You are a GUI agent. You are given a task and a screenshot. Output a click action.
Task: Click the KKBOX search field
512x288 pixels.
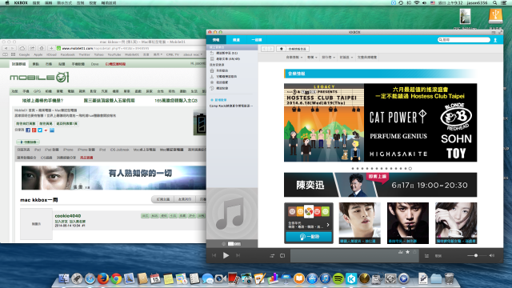464,40
